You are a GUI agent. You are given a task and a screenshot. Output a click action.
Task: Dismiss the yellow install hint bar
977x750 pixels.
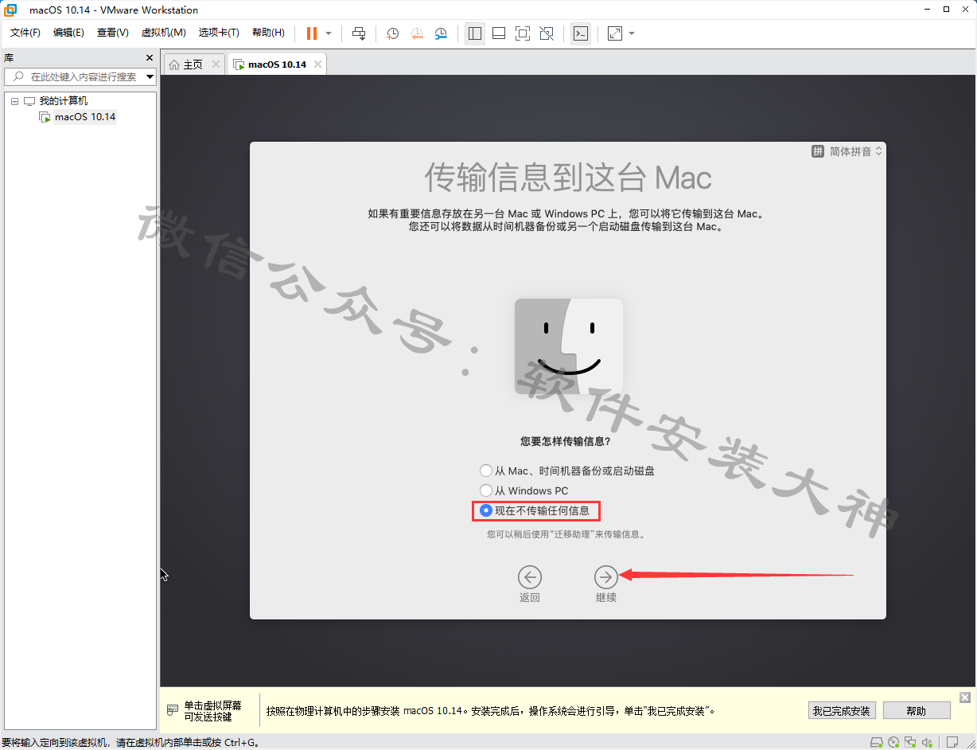pos(965,697)
